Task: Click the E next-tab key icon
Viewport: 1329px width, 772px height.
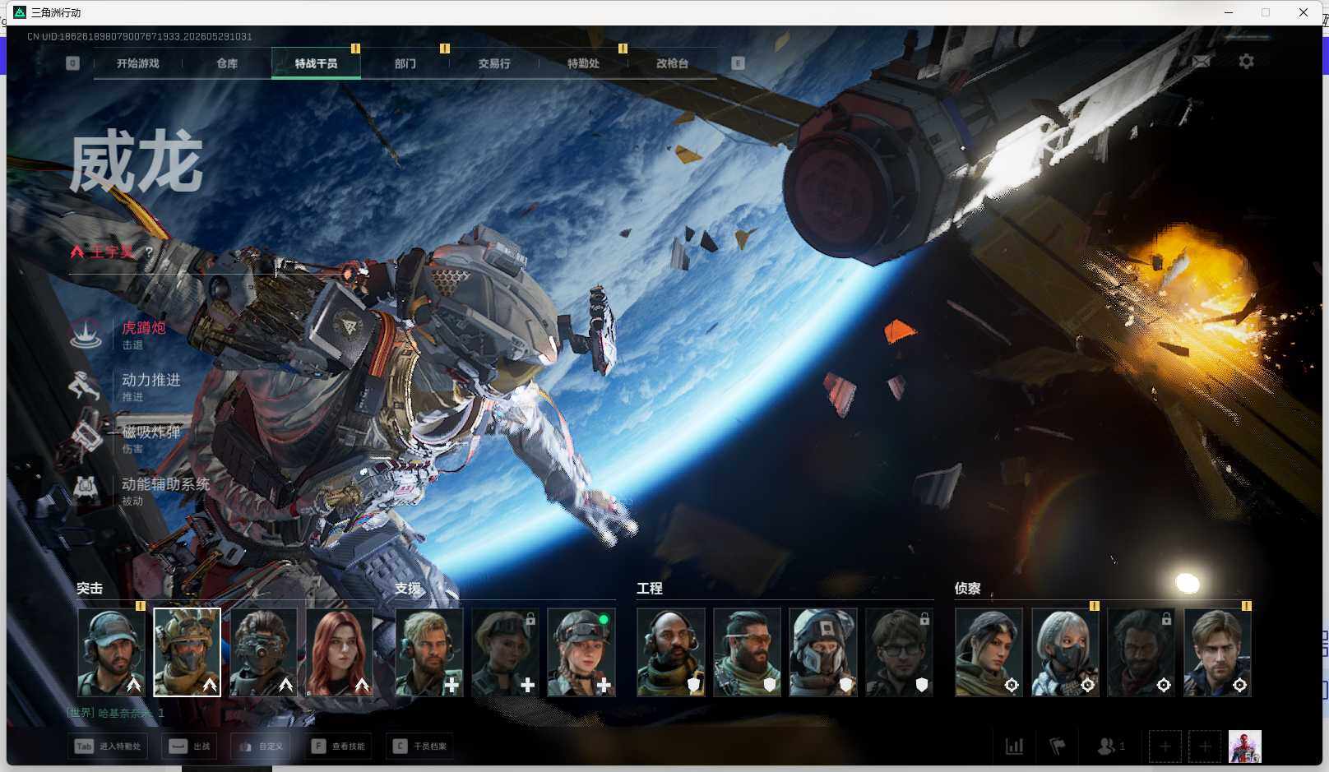Action: pos(738,63)
